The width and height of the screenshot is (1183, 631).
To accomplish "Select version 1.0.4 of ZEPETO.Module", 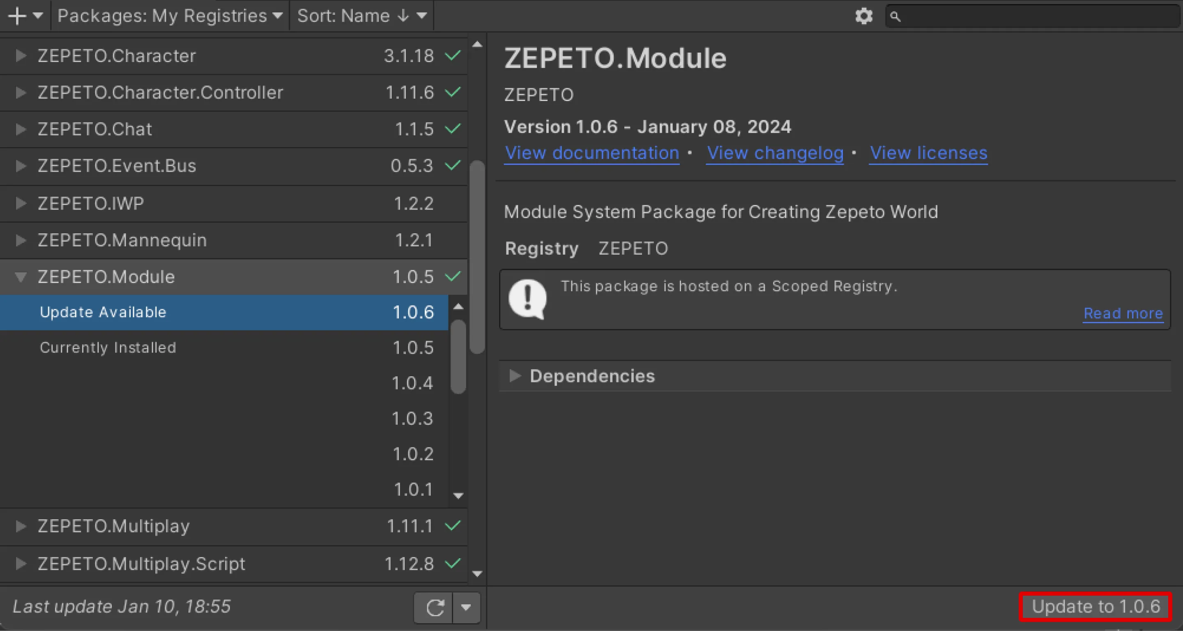I will pyautogui.click(x=224, y=383).
